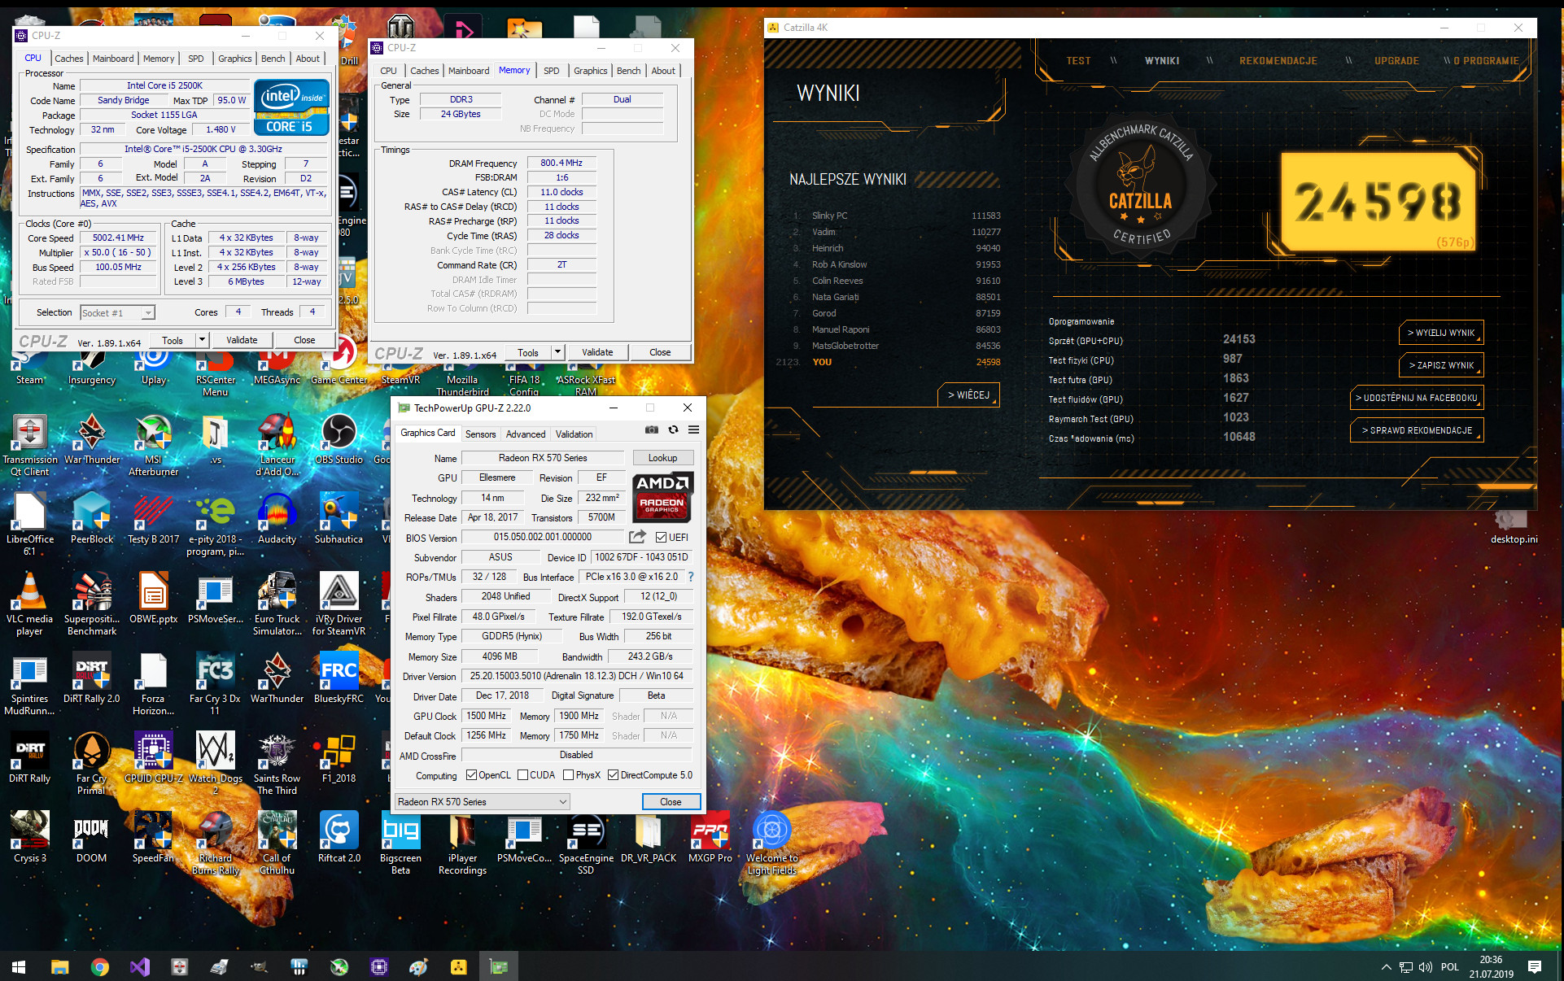Open VLC media player desktop icon
The image size is (1564, 981).
coord(29,604)
